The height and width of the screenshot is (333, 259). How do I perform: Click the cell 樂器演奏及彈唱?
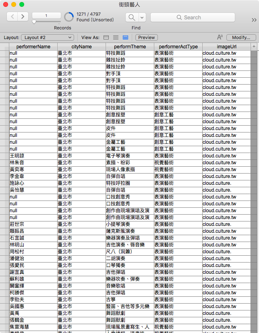pyautogui.click(x=130, y=238)
